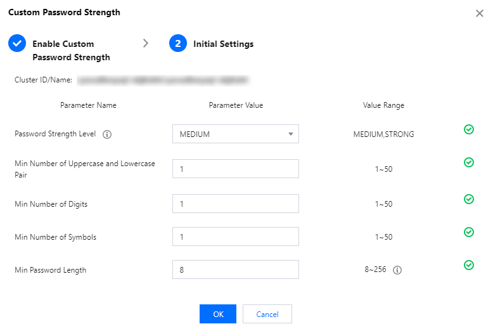Click the info icon beside Password Strength Level

(107, 134)
